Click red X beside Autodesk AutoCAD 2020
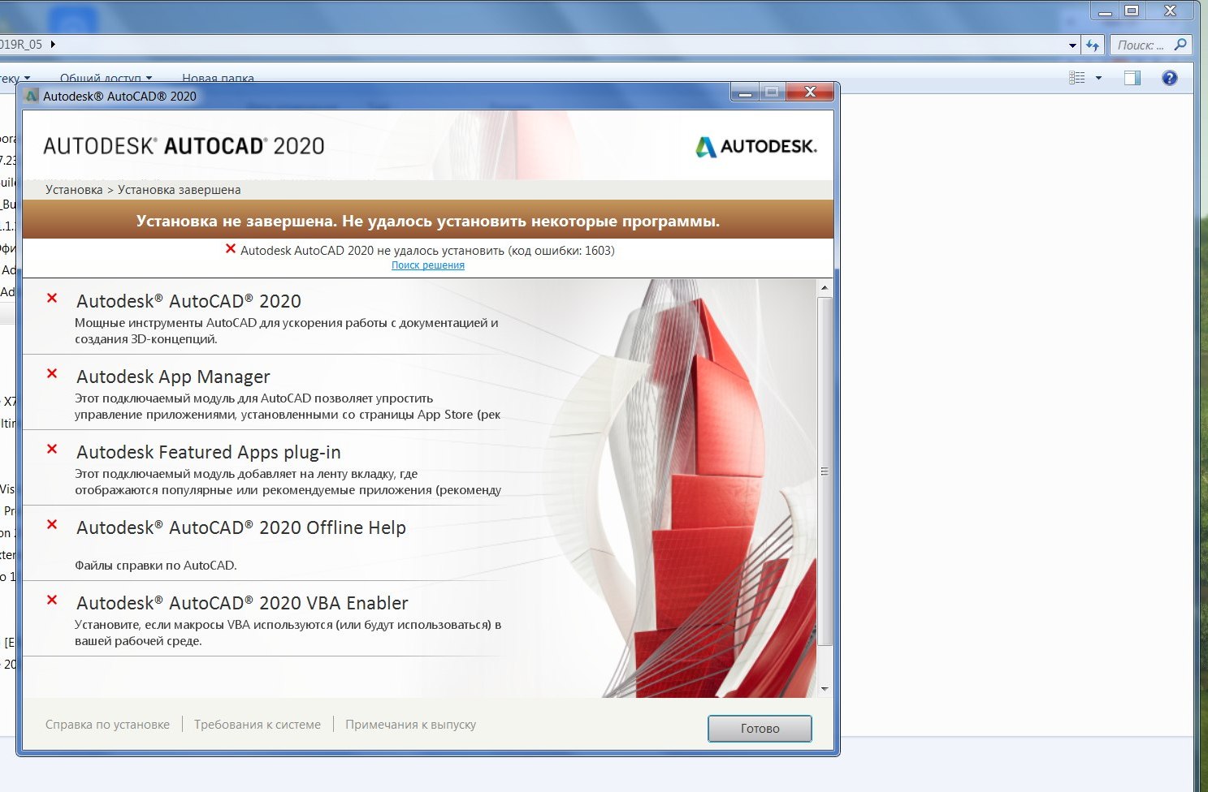Image resolution: width=1208 pixels, height=792 pixels. (52, 298)
